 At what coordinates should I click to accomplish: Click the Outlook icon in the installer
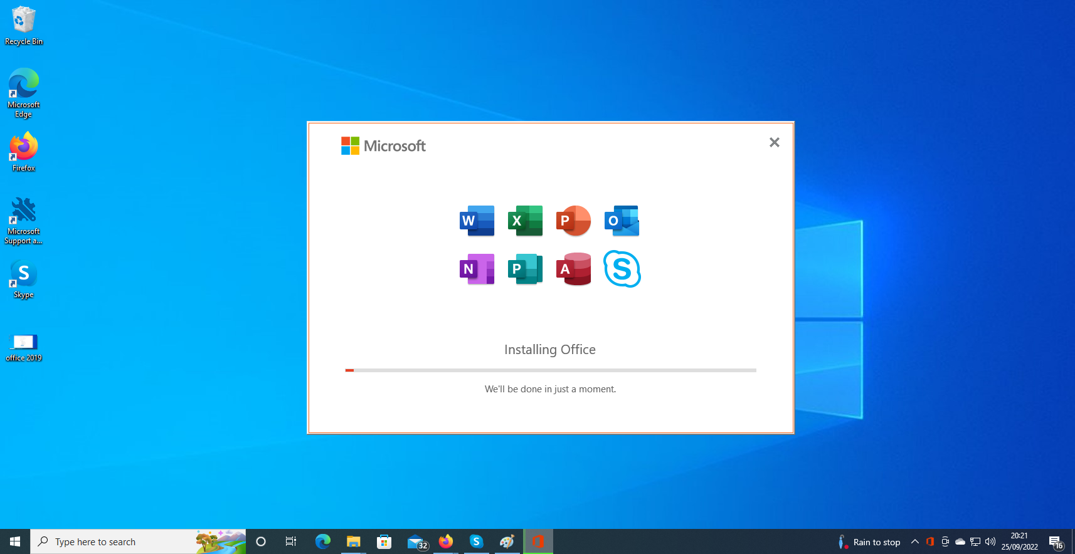coord(622,221)
